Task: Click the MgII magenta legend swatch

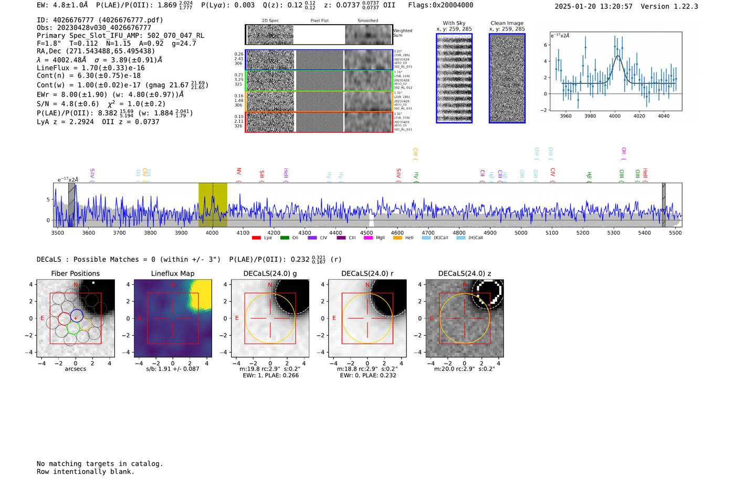Action: point(369,238)
